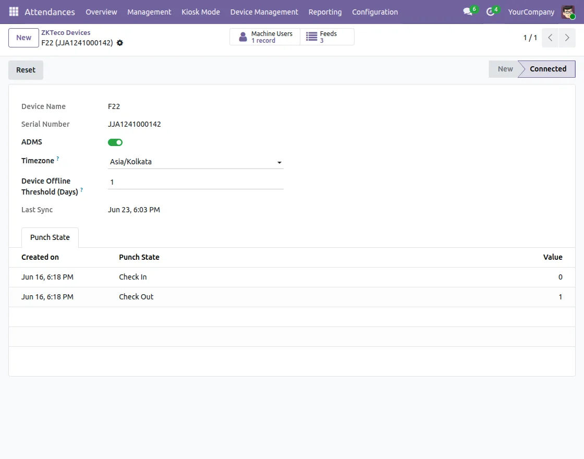Open the Management menu
Image resolution: width=584 pixels, height=459 pixels.
coord(149,12)
